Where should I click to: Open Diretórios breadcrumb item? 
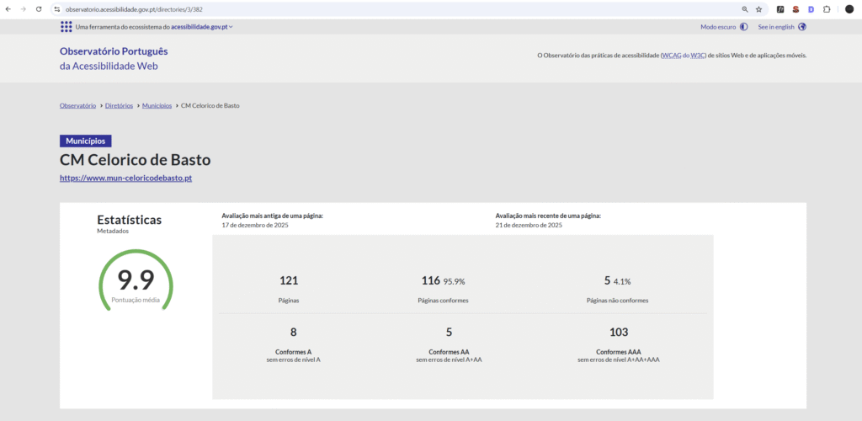[x=119, y=106]
